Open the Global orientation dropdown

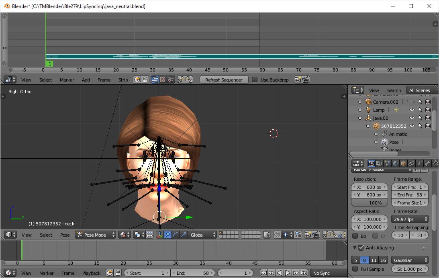(202, 235)
